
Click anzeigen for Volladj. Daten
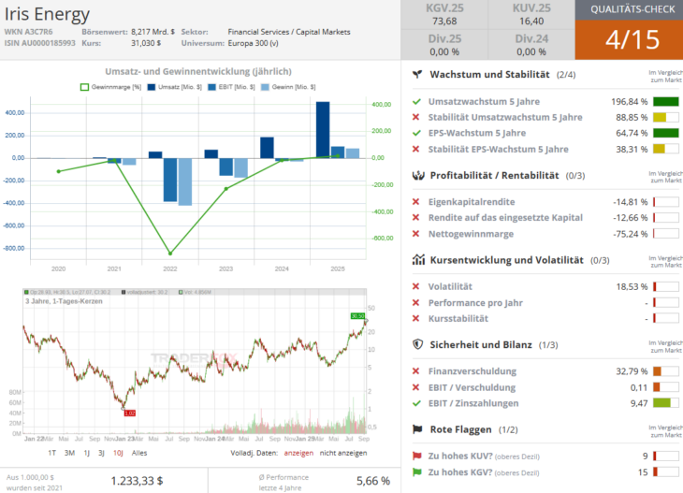[298, 453]
